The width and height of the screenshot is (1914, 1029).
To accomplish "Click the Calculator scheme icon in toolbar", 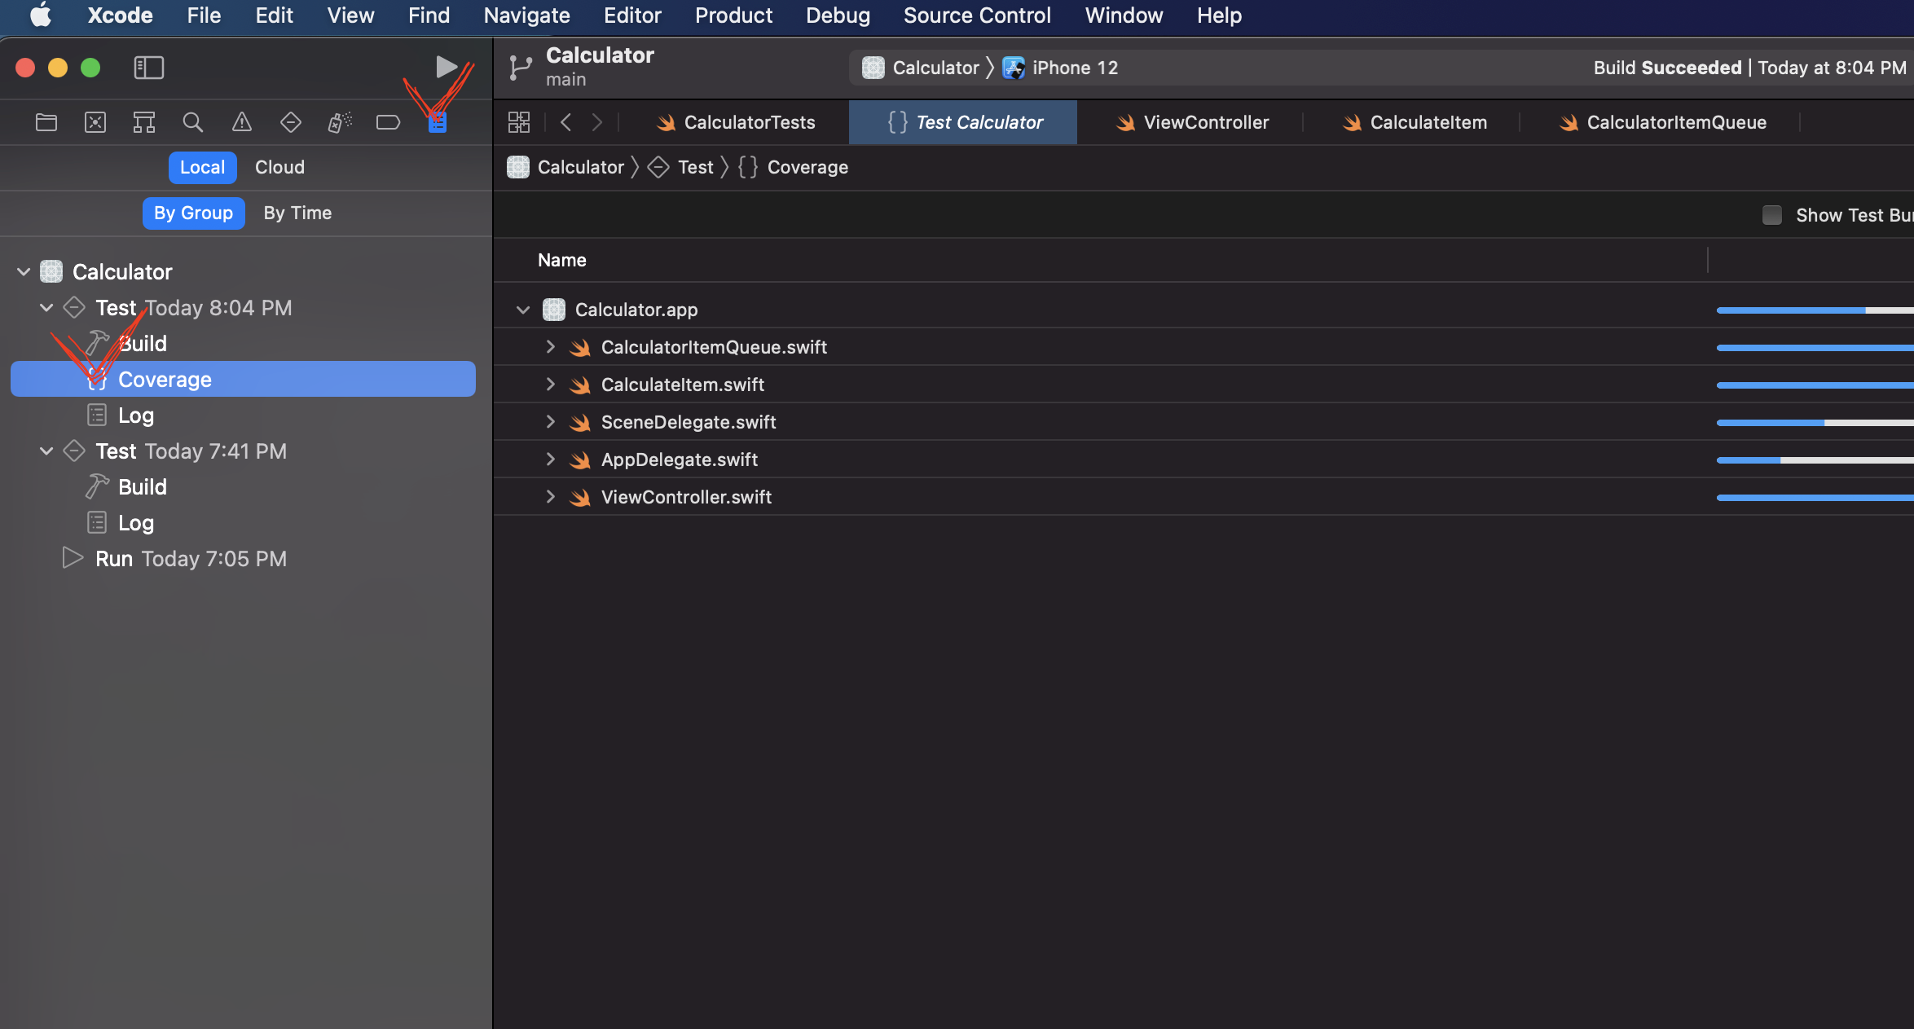I will point(873,68).
